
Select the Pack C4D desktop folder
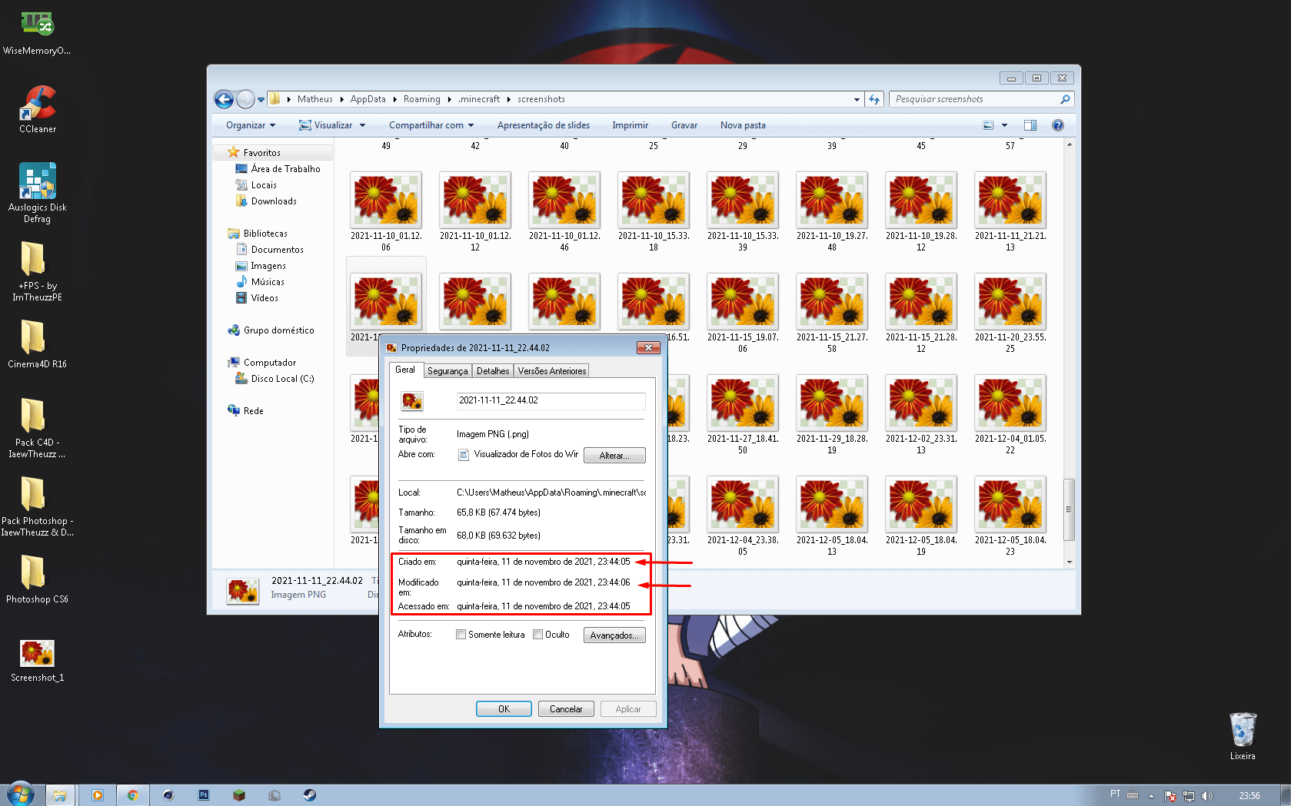pos(37,428)
